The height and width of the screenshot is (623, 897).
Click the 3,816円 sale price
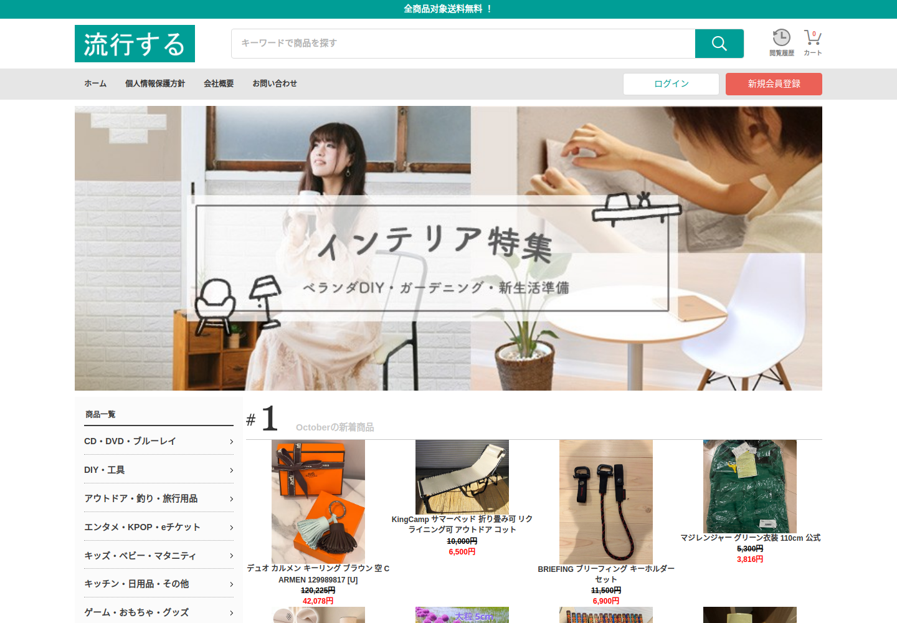coord(750,559)
